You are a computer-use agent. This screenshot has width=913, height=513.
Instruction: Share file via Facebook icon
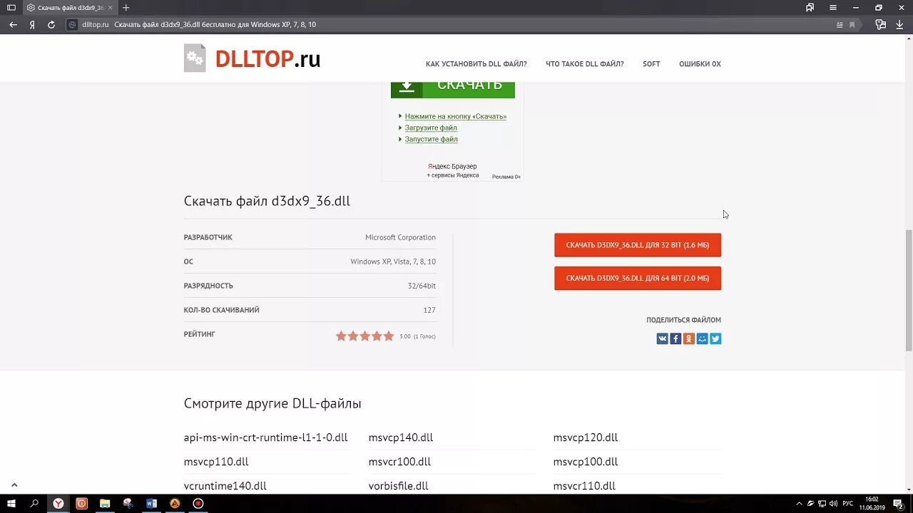(x=675, y=339)
